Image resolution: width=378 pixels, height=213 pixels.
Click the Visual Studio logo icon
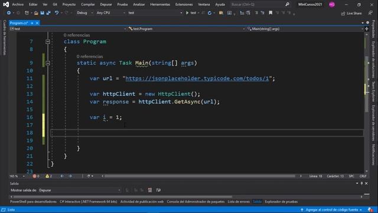[6, 4]
